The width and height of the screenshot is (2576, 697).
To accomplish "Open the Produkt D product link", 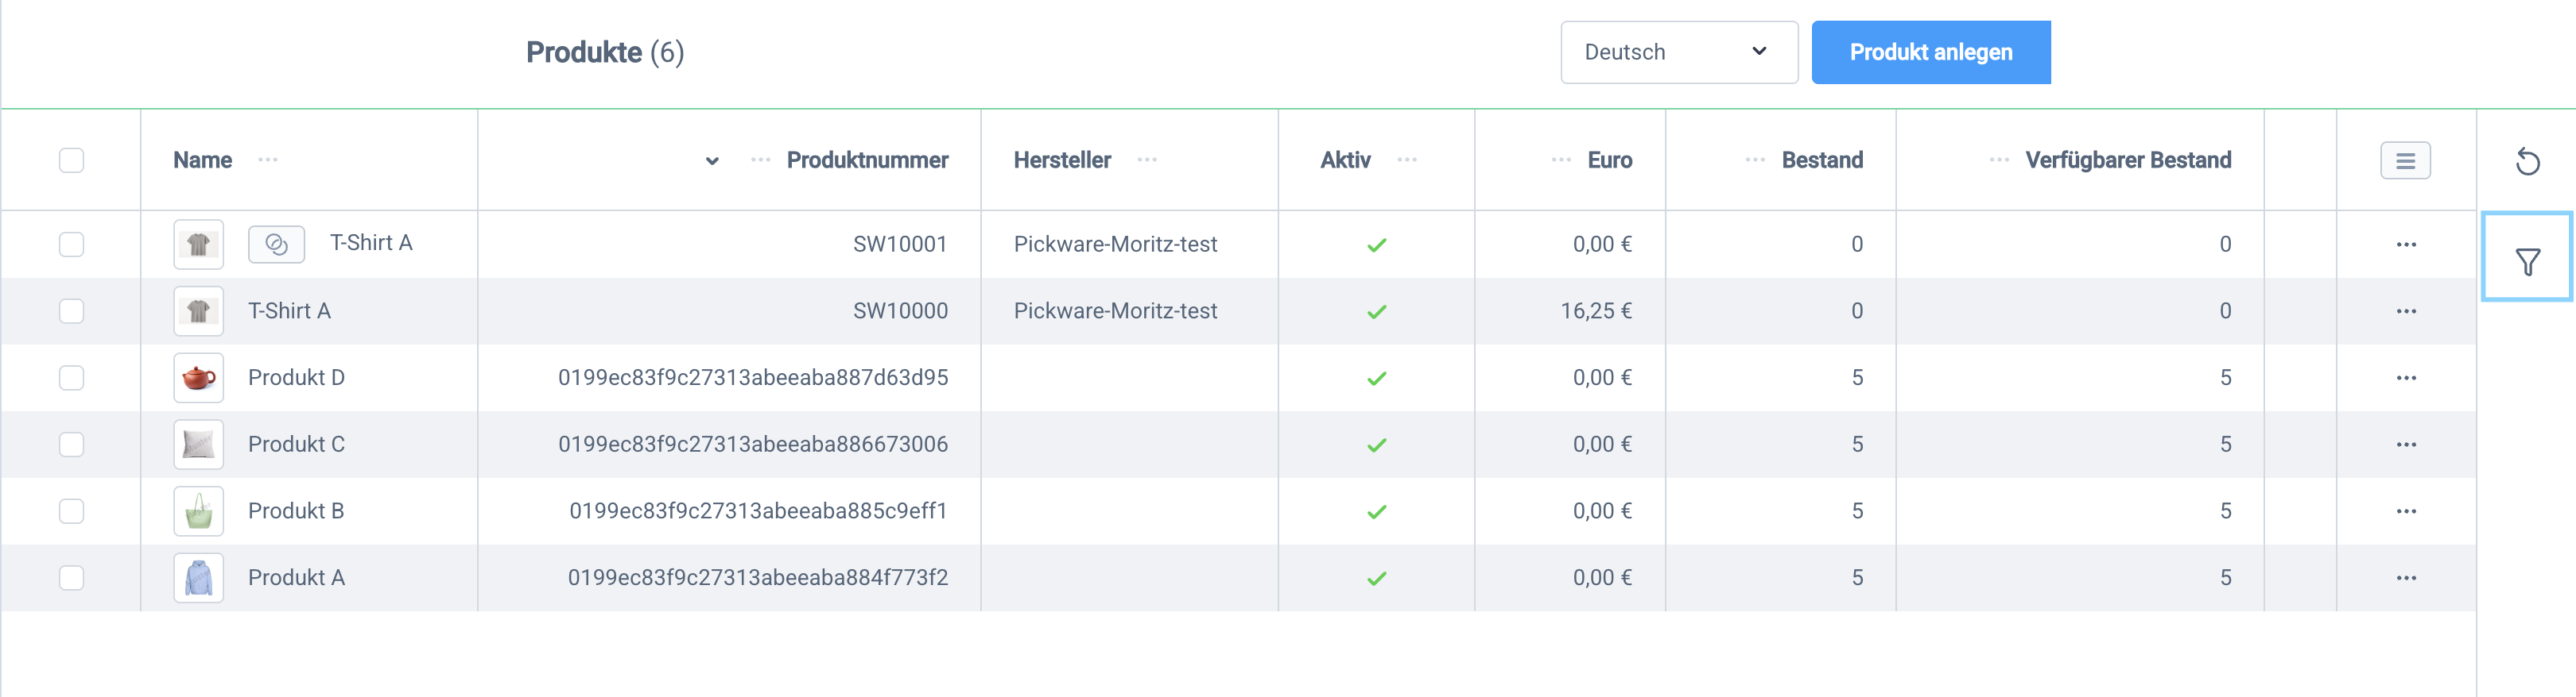I will pyautogui.click(x=296, y=377).
